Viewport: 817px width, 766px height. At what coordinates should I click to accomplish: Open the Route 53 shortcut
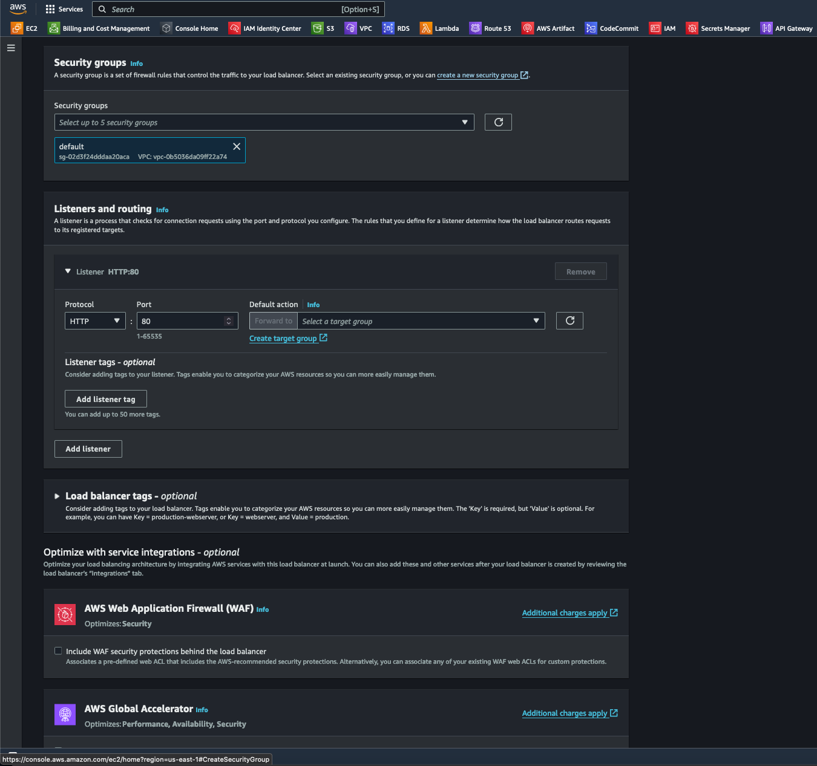click(490, 28)
